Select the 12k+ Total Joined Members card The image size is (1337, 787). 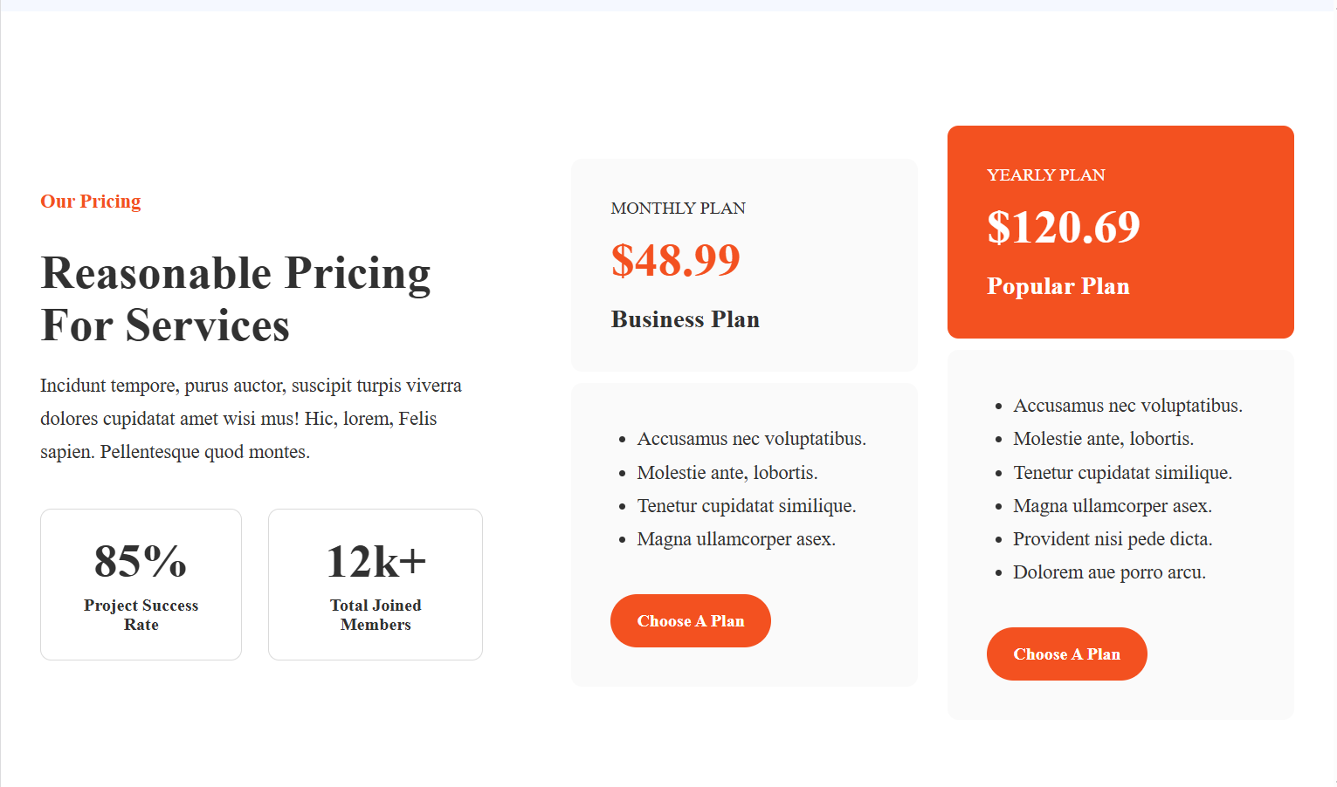point(376,585)
